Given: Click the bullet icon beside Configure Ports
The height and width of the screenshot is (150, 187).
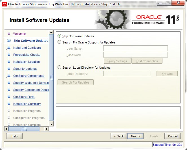Looking at the screenshot, I should [9, 97].
